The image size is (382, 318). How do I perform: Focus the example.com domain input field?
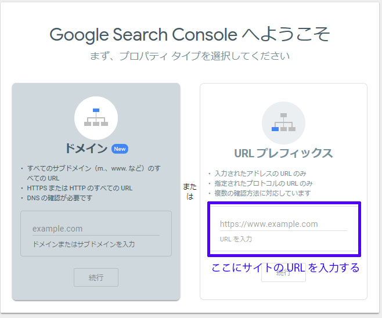(96, 229)
